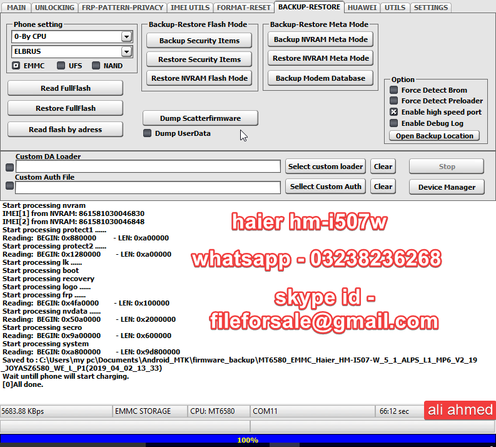496x447 pixels.
Task: Toggle the Custom DA Loader checkbox
Action: click(10, 167)
